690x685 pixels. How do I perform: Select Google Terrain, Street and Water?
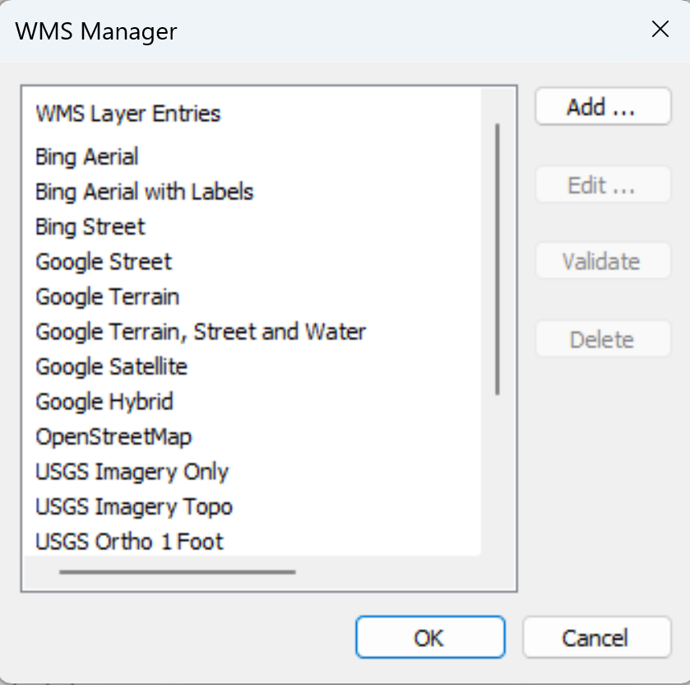point(200,332)
